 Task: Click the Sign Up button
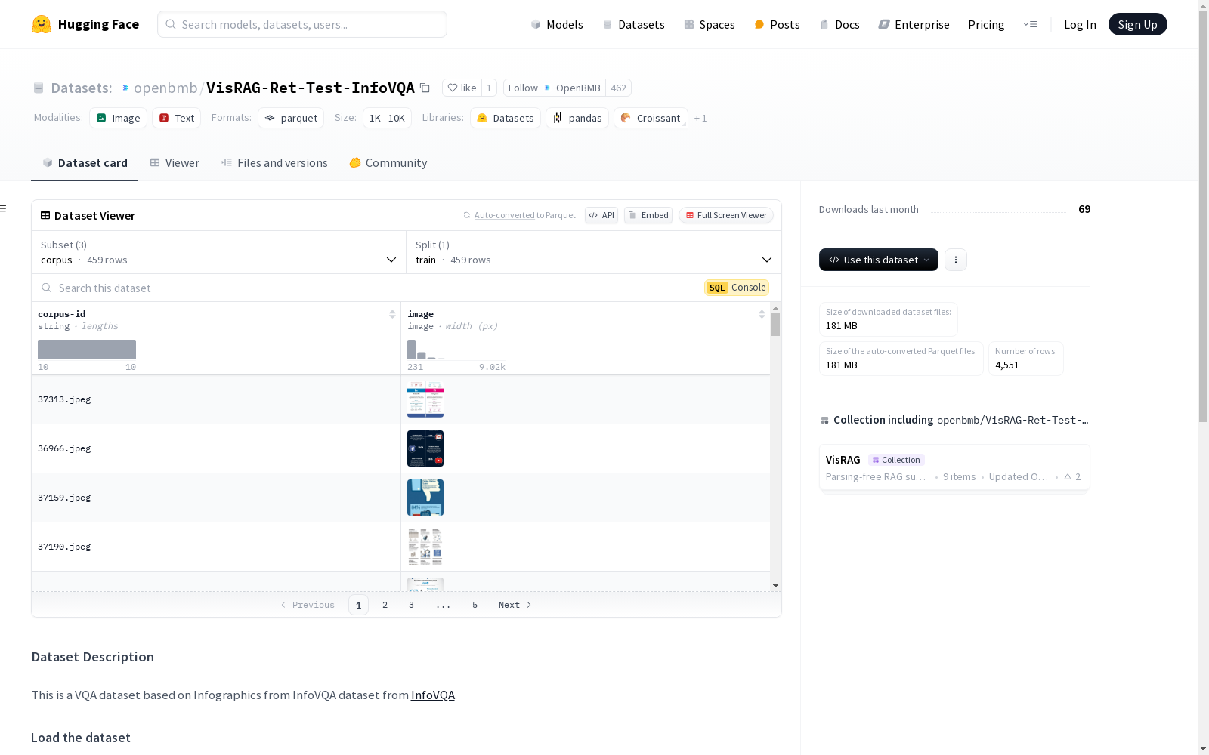tap(1138, 24)
